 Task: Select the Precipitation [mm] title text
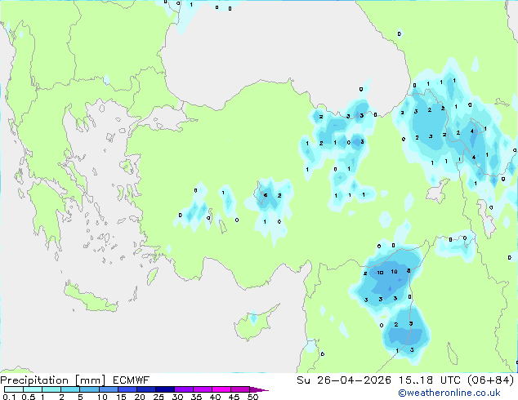click(x=52, y=380)
